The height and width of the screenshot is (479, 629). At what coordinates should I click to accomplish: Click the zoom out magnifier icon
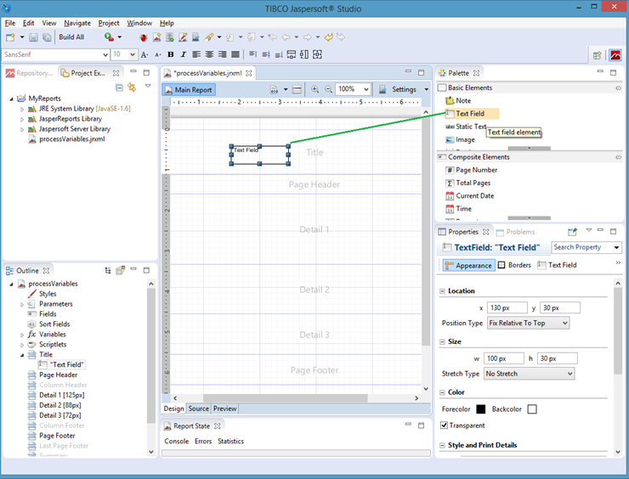click(x=328, y=89)
